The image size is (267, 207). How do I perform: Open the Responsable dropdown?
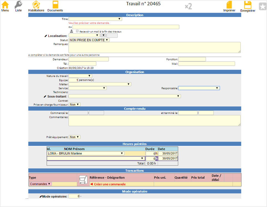[199, 88]
